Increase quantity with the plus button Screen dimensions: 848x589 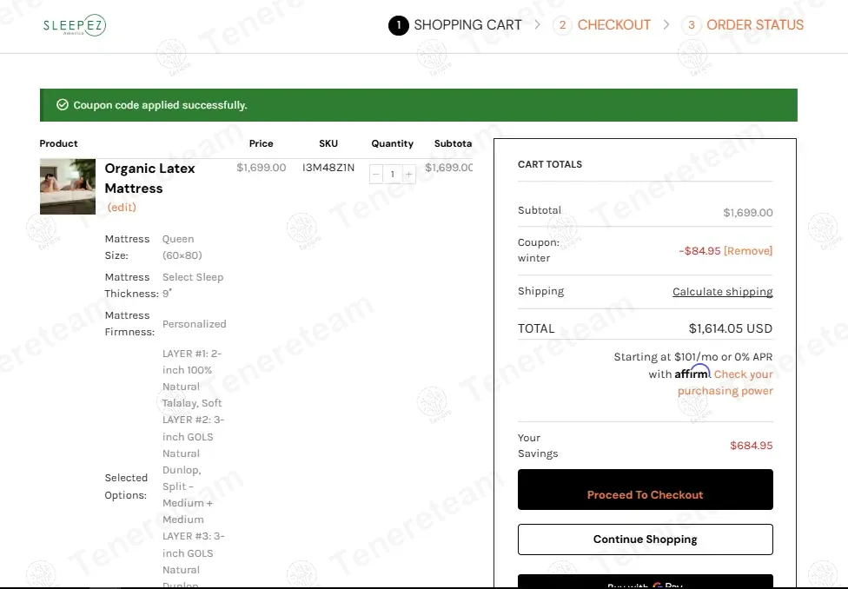tap(408, 174)
